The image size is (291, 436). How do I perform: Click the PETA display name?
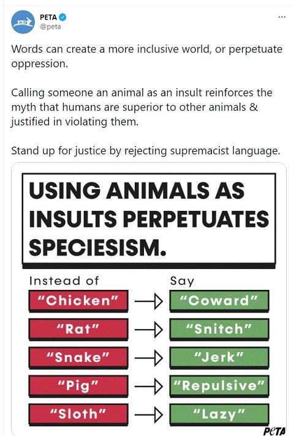[48, 17]
